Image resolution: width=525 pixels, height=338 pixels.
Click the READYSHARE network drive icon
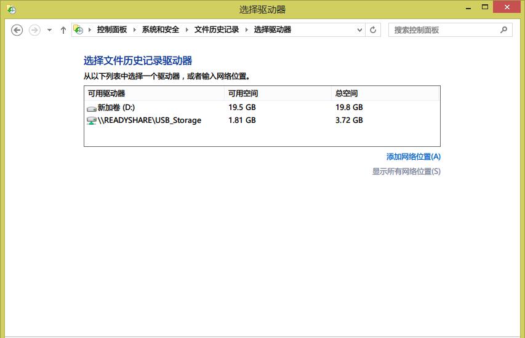92,120
